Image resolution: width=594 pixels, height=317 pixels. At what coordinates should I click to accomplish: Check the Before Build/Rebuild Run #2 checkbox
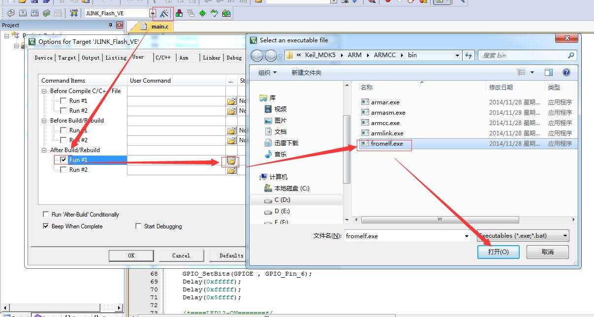point(63,140)
